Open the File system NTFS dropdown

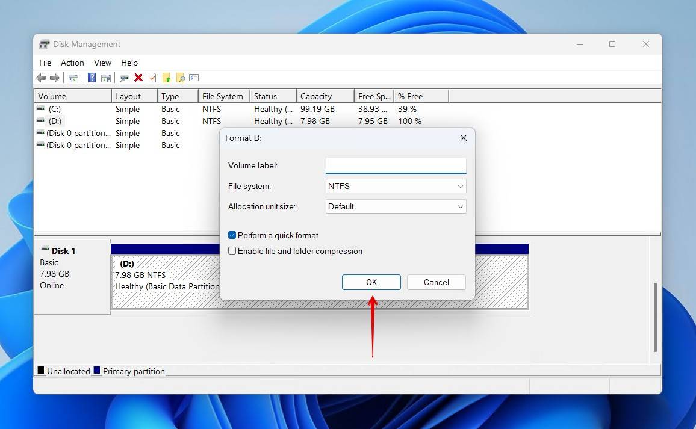(x=396, y=186)
